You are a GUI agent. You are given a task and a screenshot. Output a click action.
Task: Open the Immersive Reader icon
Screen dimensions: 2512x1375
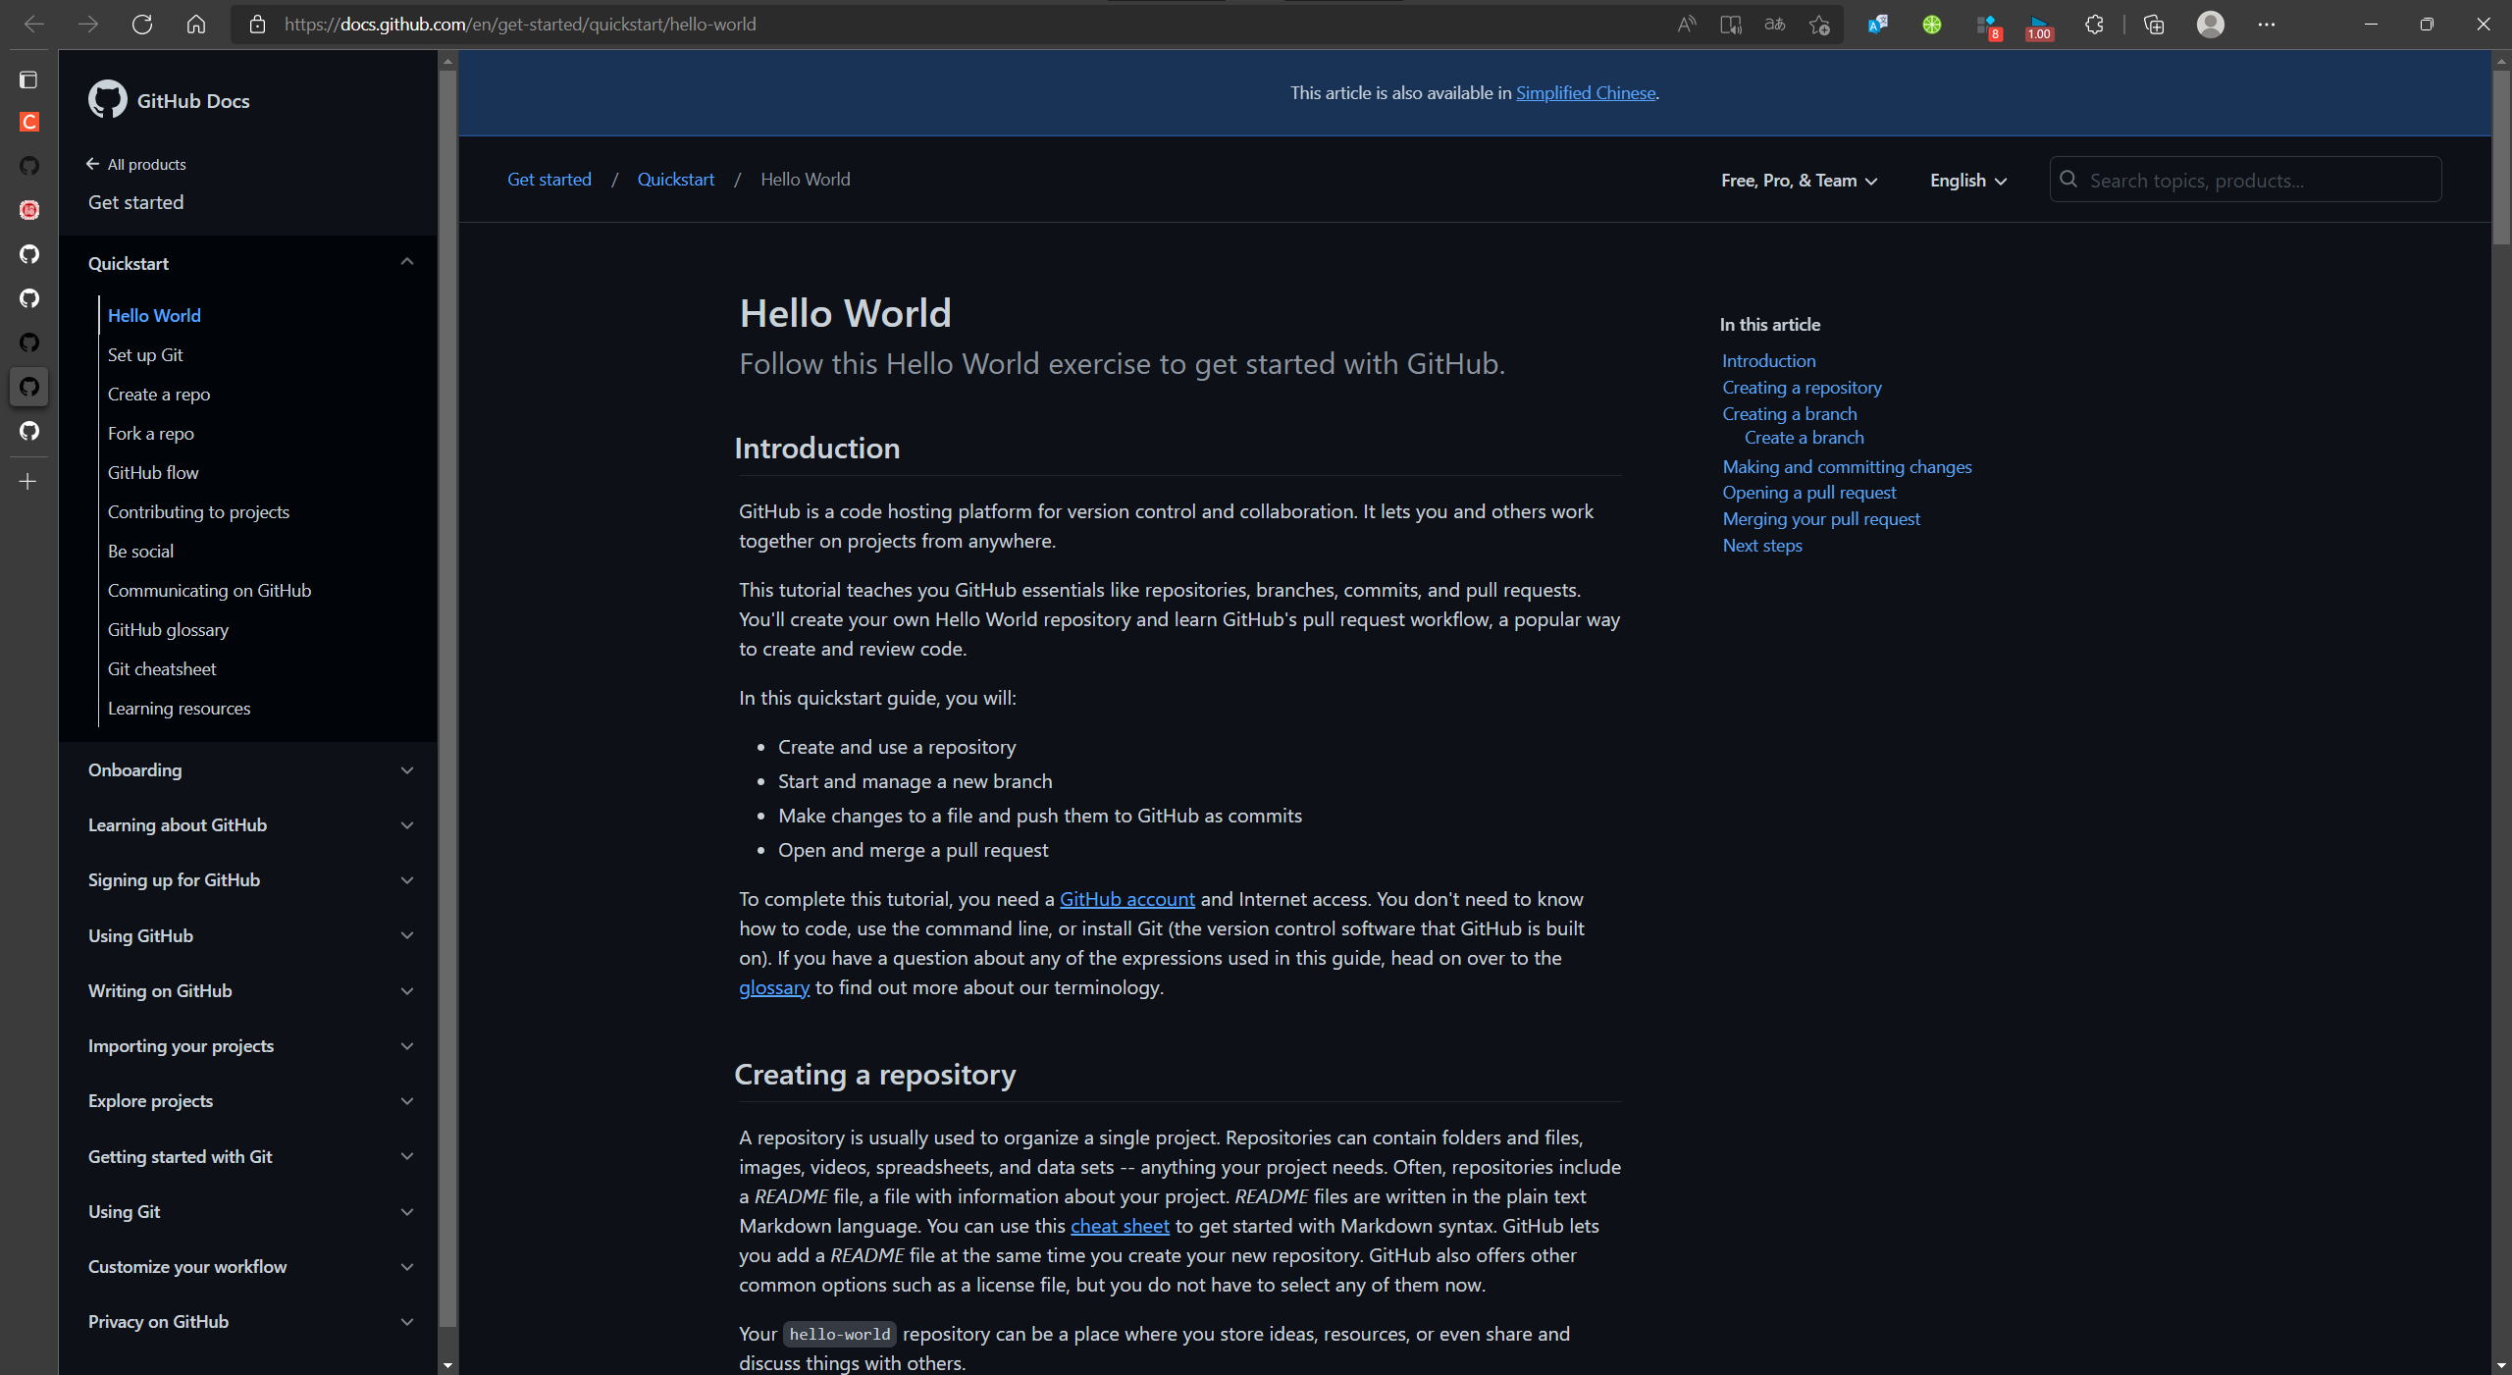[x=1730, y=25]
